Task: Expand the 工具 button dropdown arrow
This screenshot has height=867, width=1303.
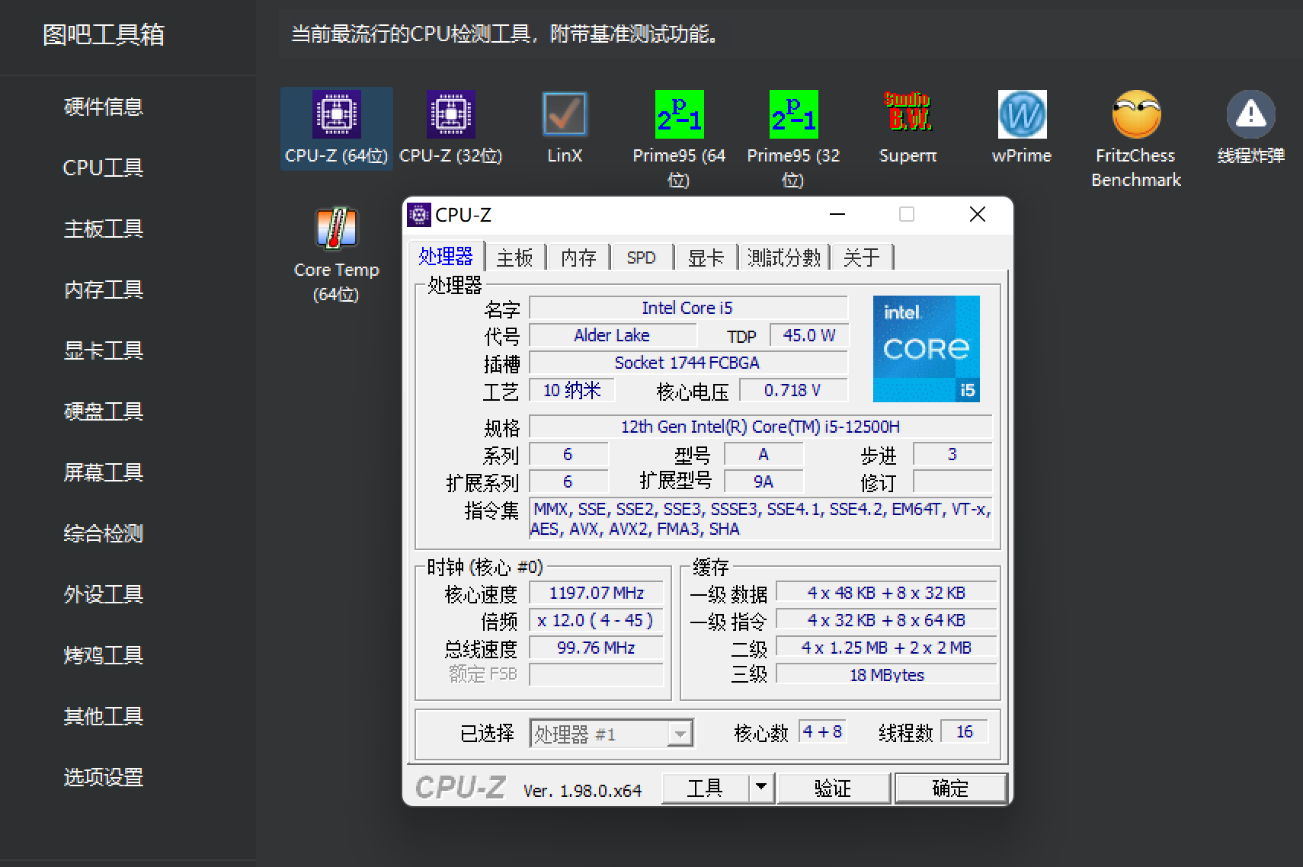Action: (x=760, y=788)
